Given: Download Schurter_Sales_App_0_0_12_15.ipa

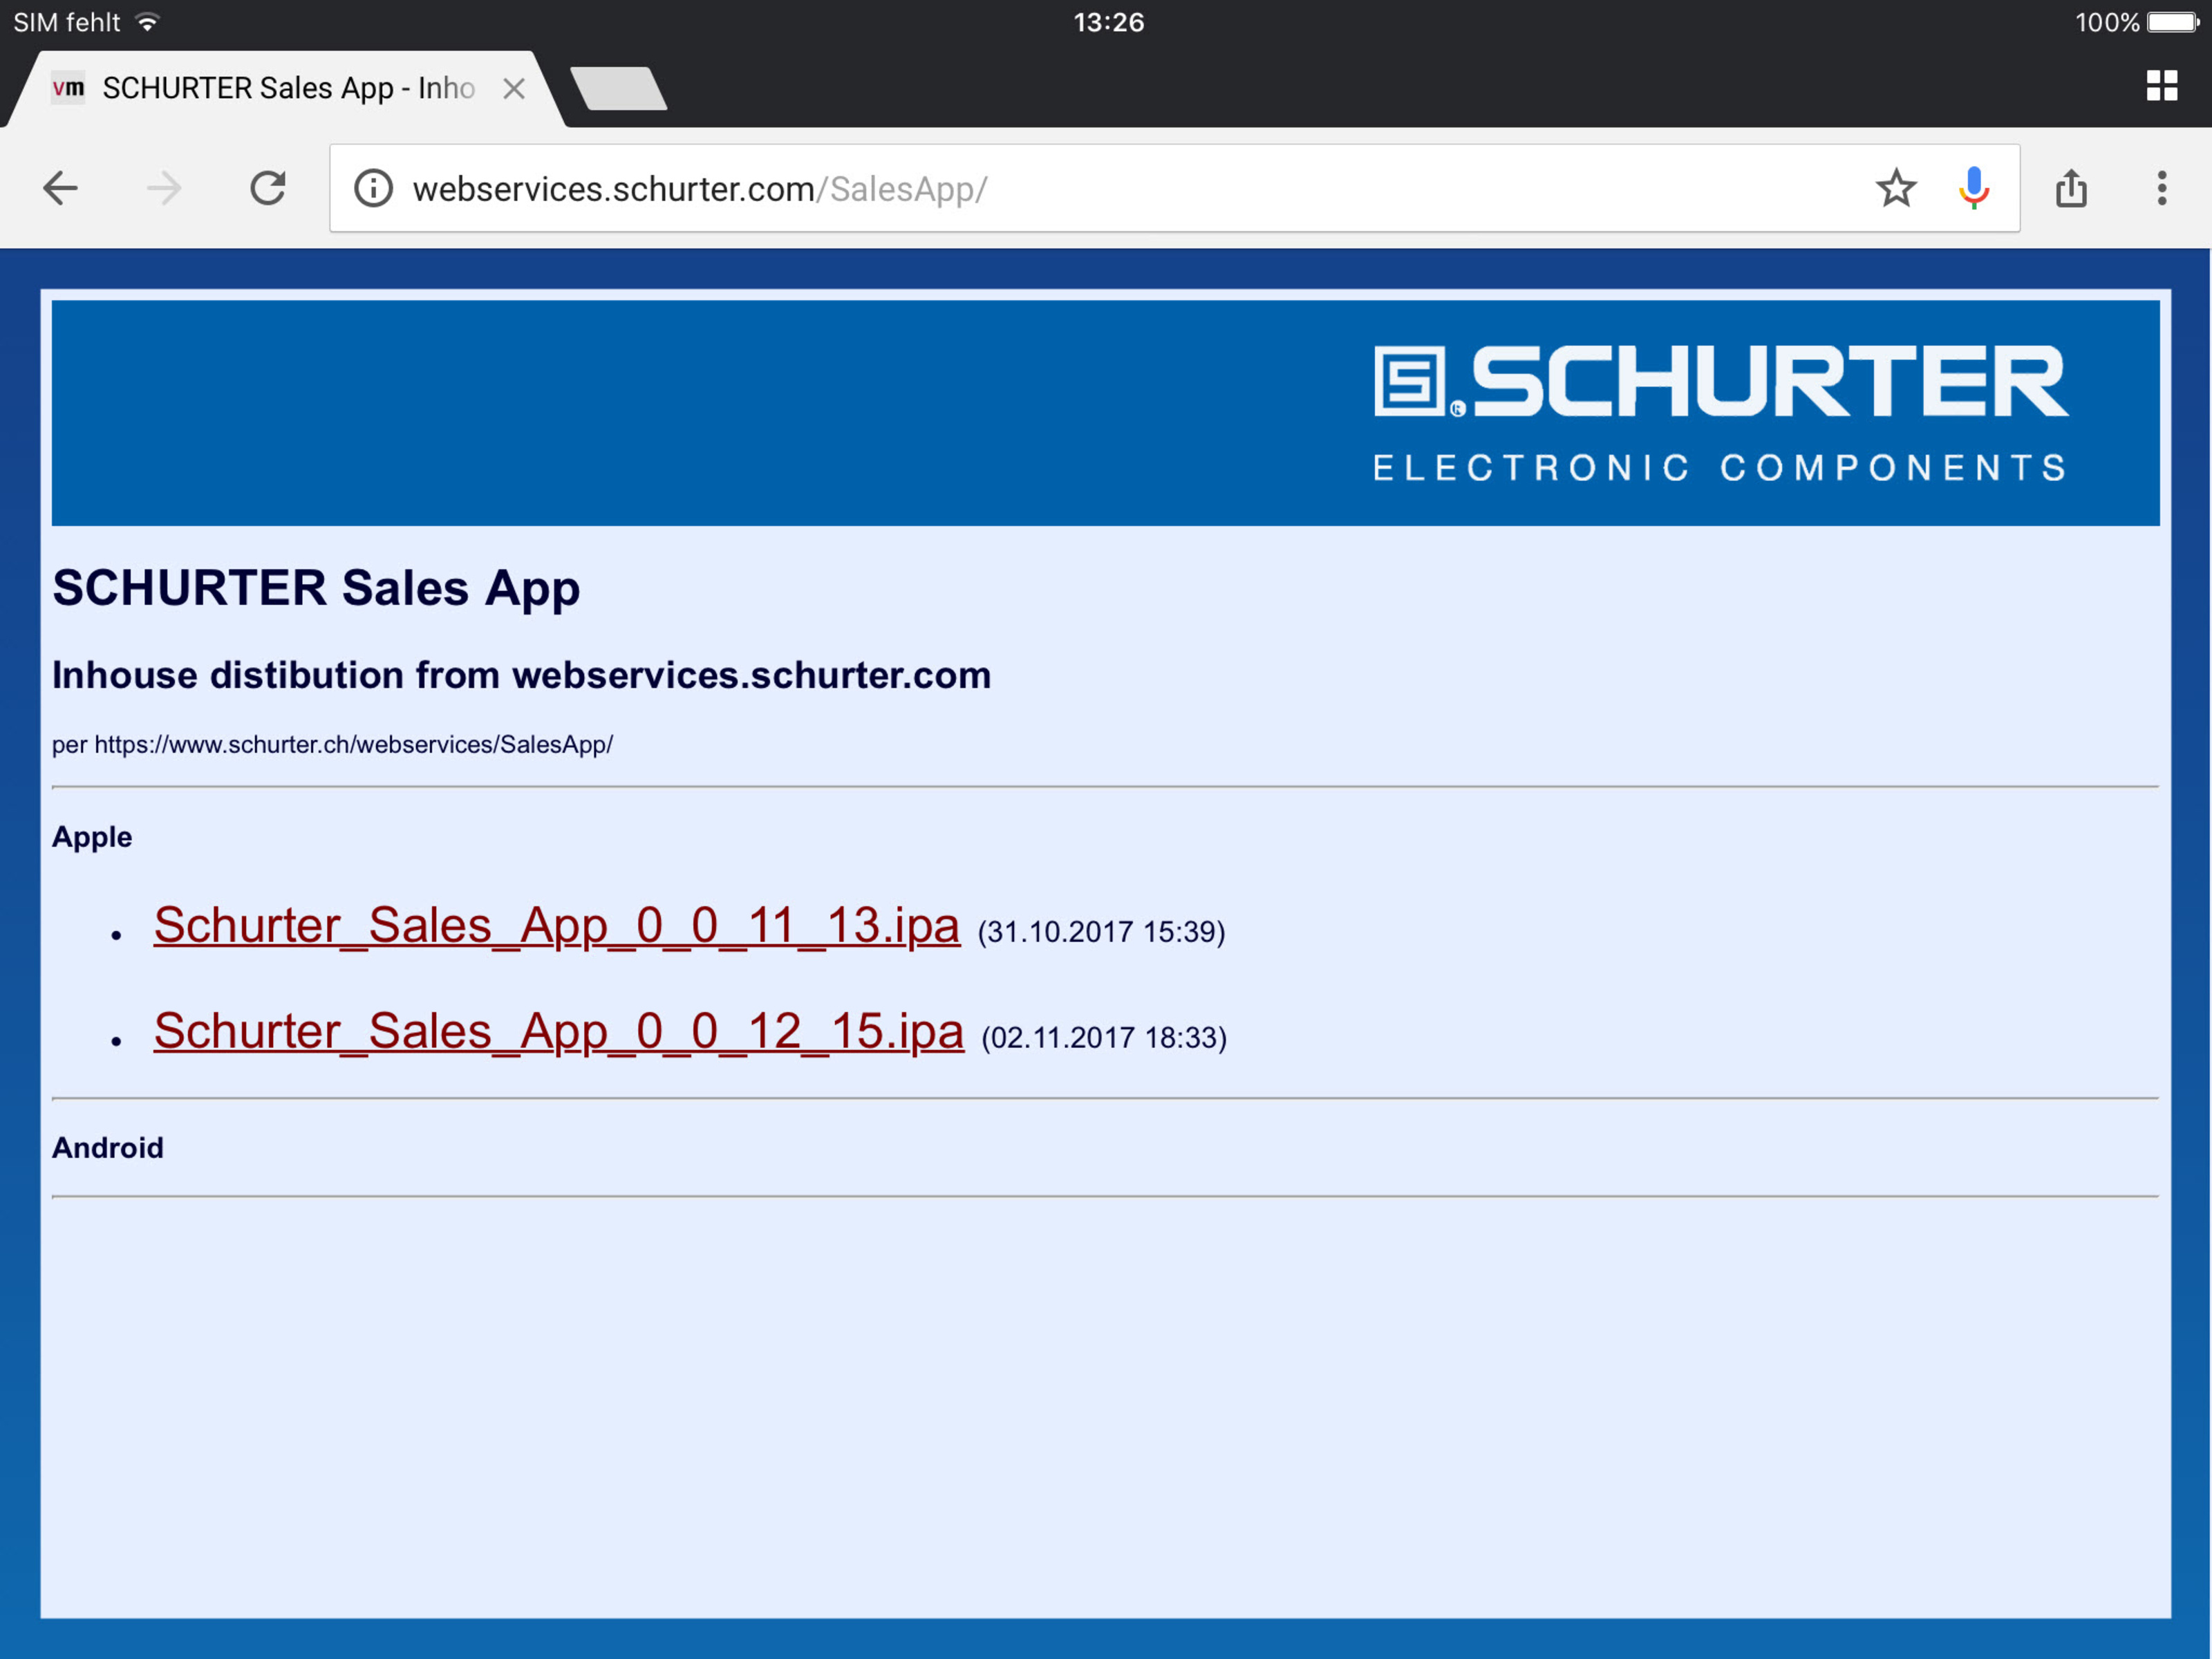Looking at the screenshot, I should pyautogui.click(x=558, y=1031).
